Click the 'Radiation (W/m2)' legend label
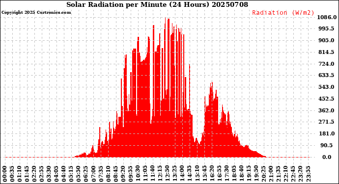This screenshot has height=184, width=339. (x=283, y=13)
